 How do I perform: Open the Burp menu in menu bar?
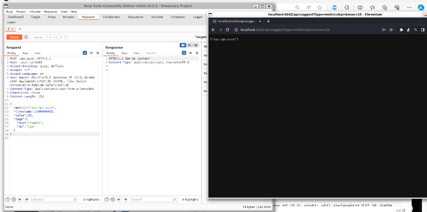click(9, 11)
